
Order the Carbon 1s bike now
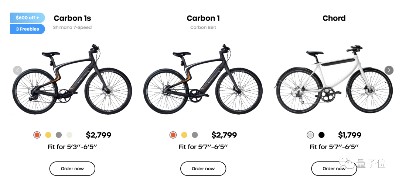[x=72, y=168]
